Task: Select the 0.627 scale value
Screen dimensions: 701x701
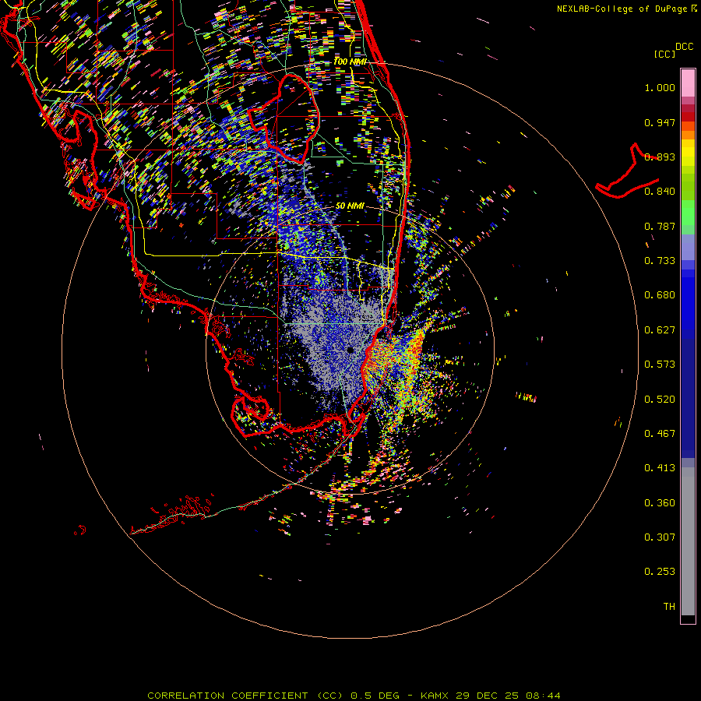Action: click(x=660, y=330)
